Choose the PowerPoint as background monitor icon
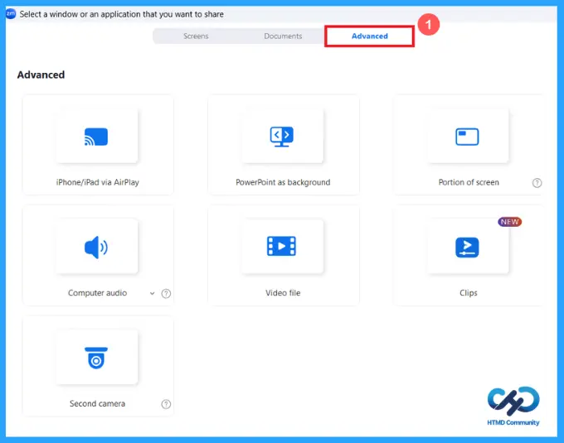Screen dimensions: 564x443 click(282, 137)
